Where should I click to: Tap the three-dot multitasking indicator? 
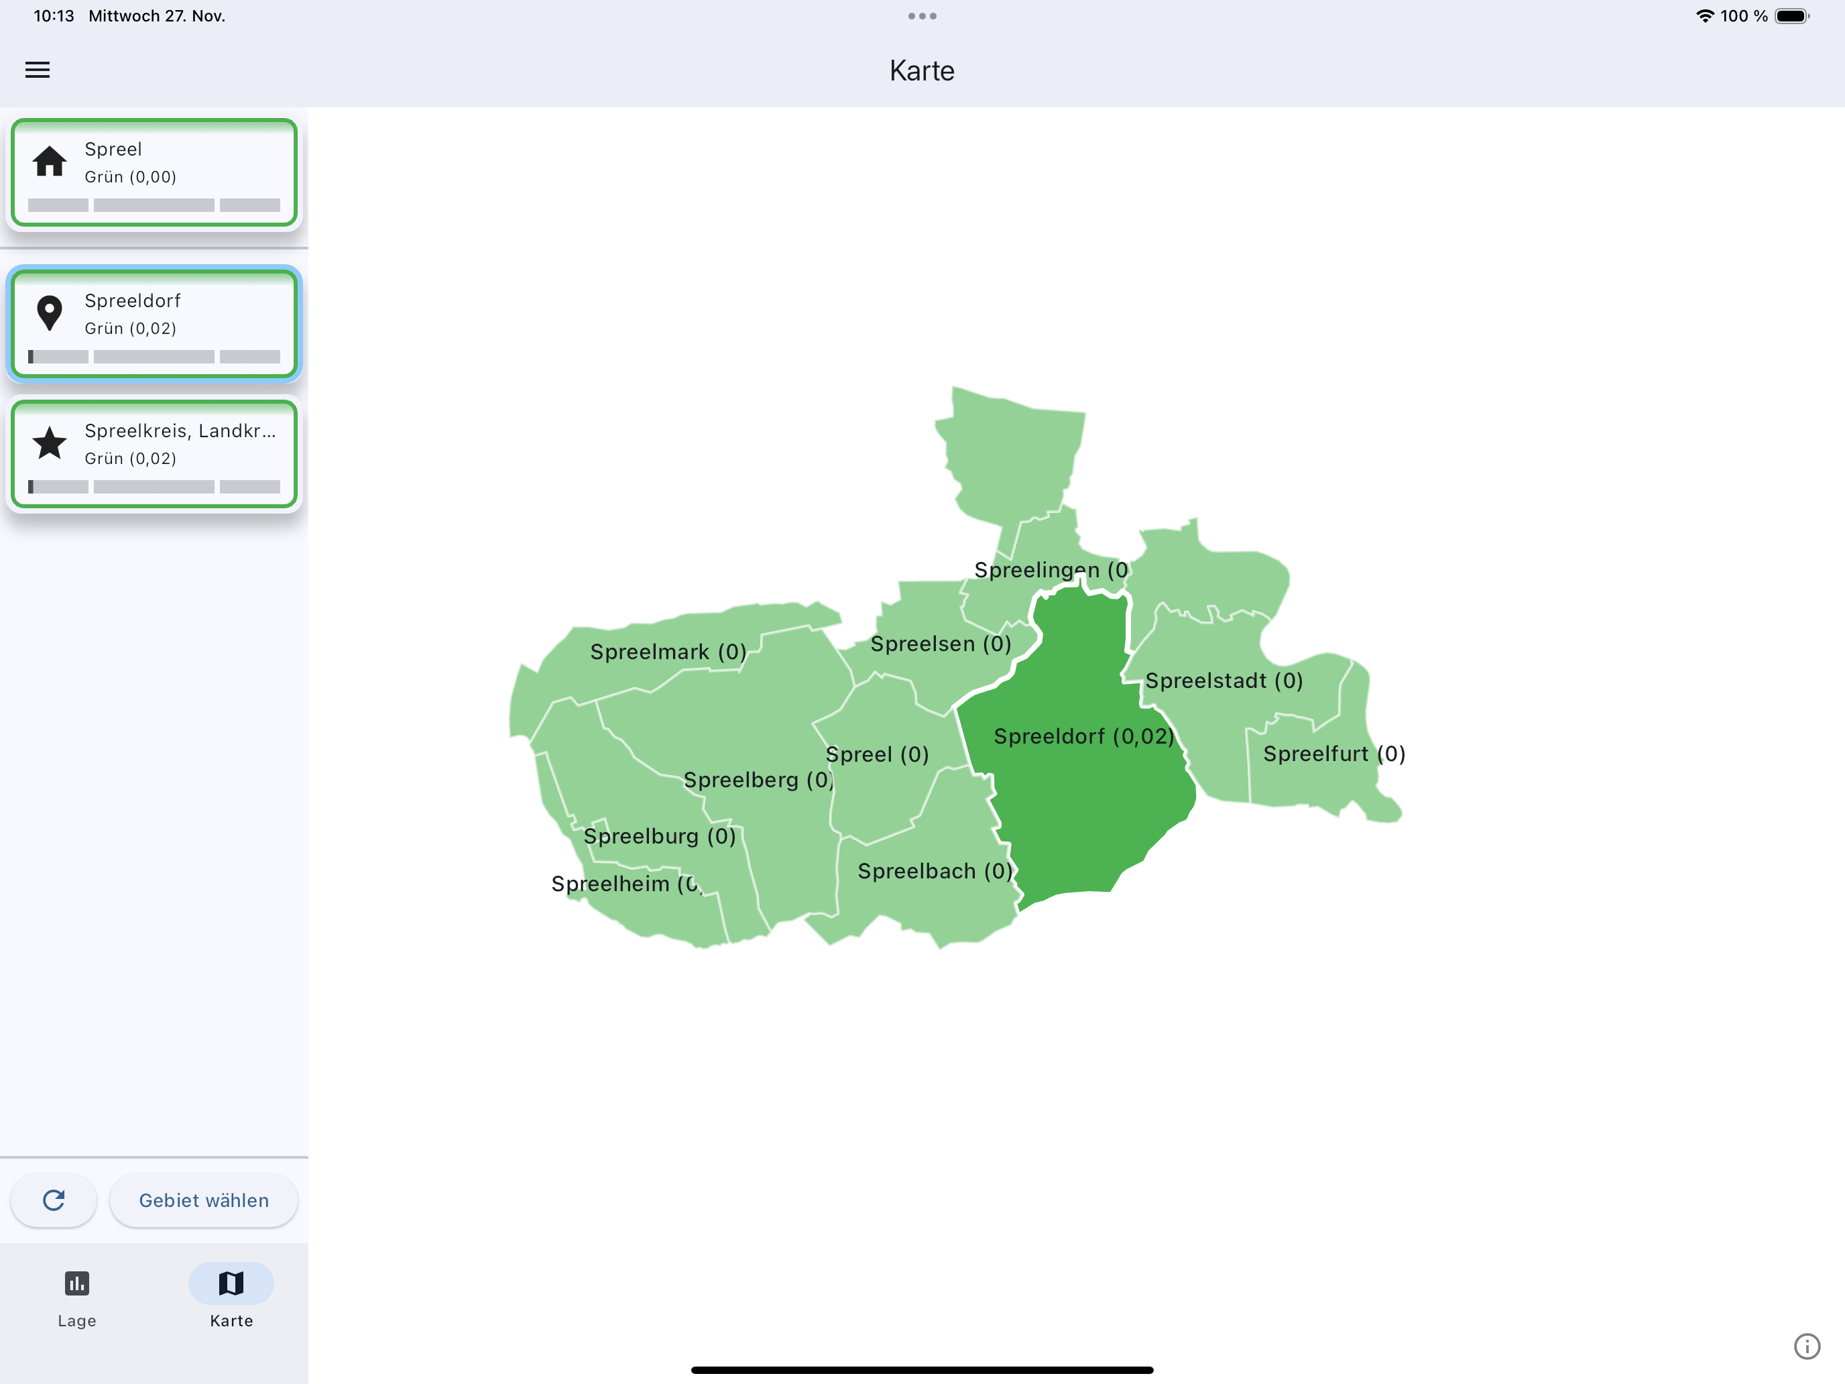coord(922,16)
